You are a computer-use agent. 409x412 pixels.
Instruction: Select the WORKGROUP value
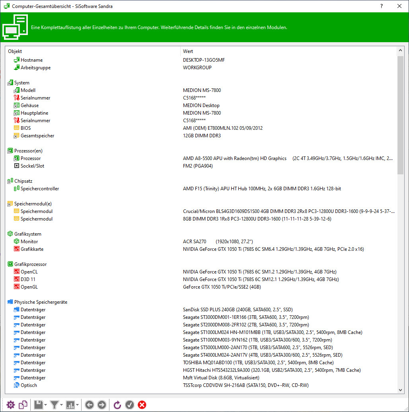tap(197, 68)
